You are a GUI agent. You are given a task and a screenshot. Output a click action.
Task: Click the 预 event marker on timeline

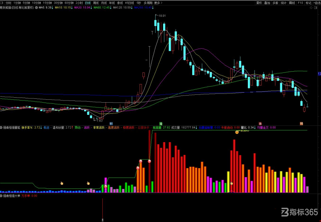[x=301, y=124]
